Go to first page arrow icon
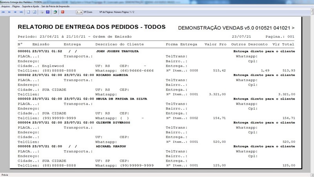Screen dimensions: 314x177 pyautogui.click(x=4, y=12)
